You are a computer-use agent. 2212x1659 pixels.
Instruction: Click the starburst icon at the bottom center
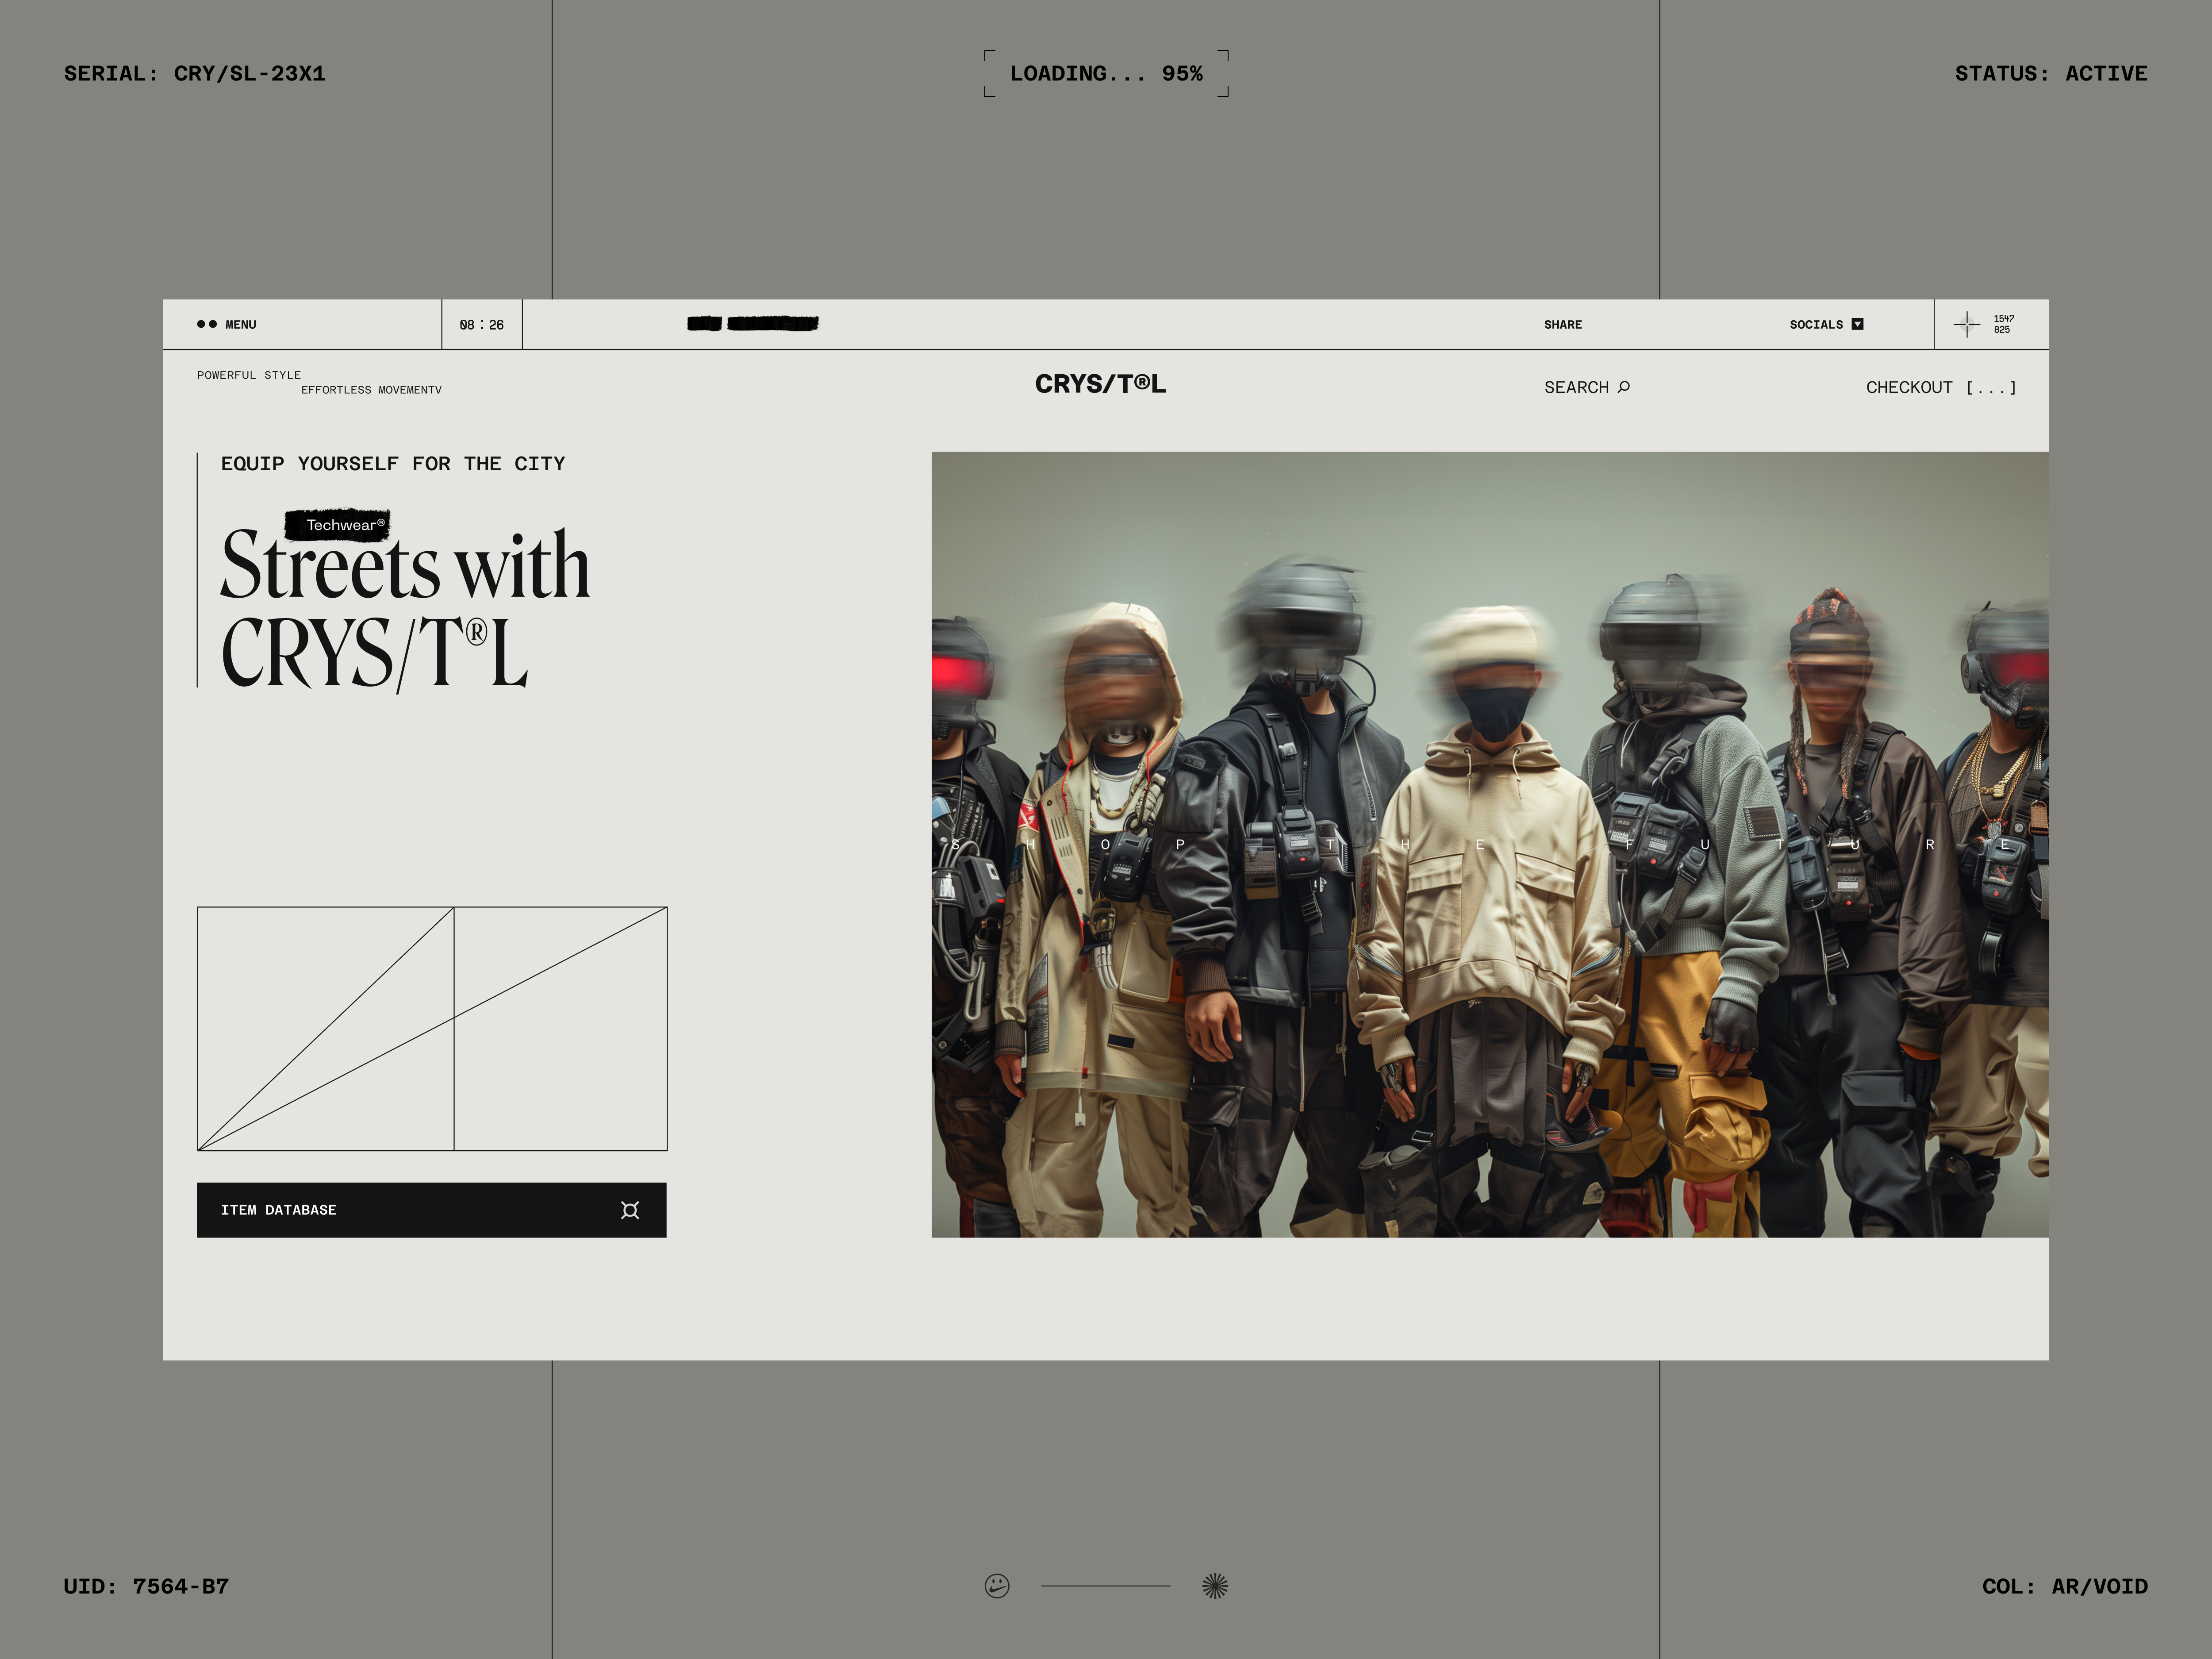pos(1214,1586)
